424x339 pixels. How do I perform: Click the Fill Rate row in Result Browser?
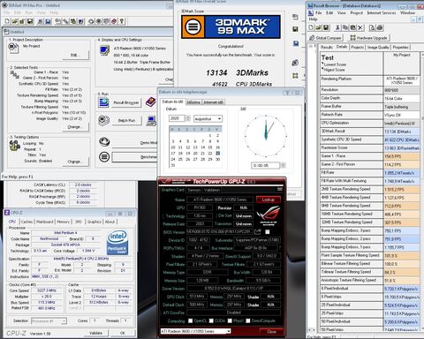[x=370, y=173]
